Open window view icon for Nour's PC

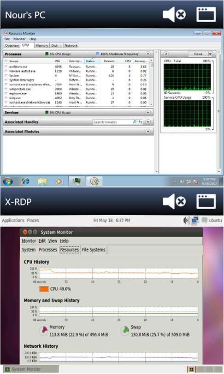(x=206, y=15)
